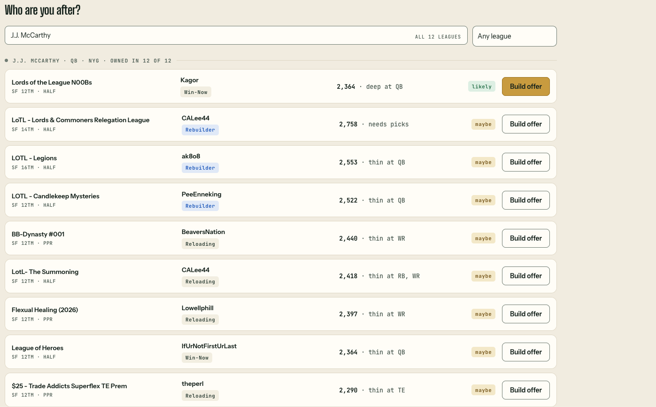
Task: Click owner name ak8o8
Action: click(x=191, y=156)
